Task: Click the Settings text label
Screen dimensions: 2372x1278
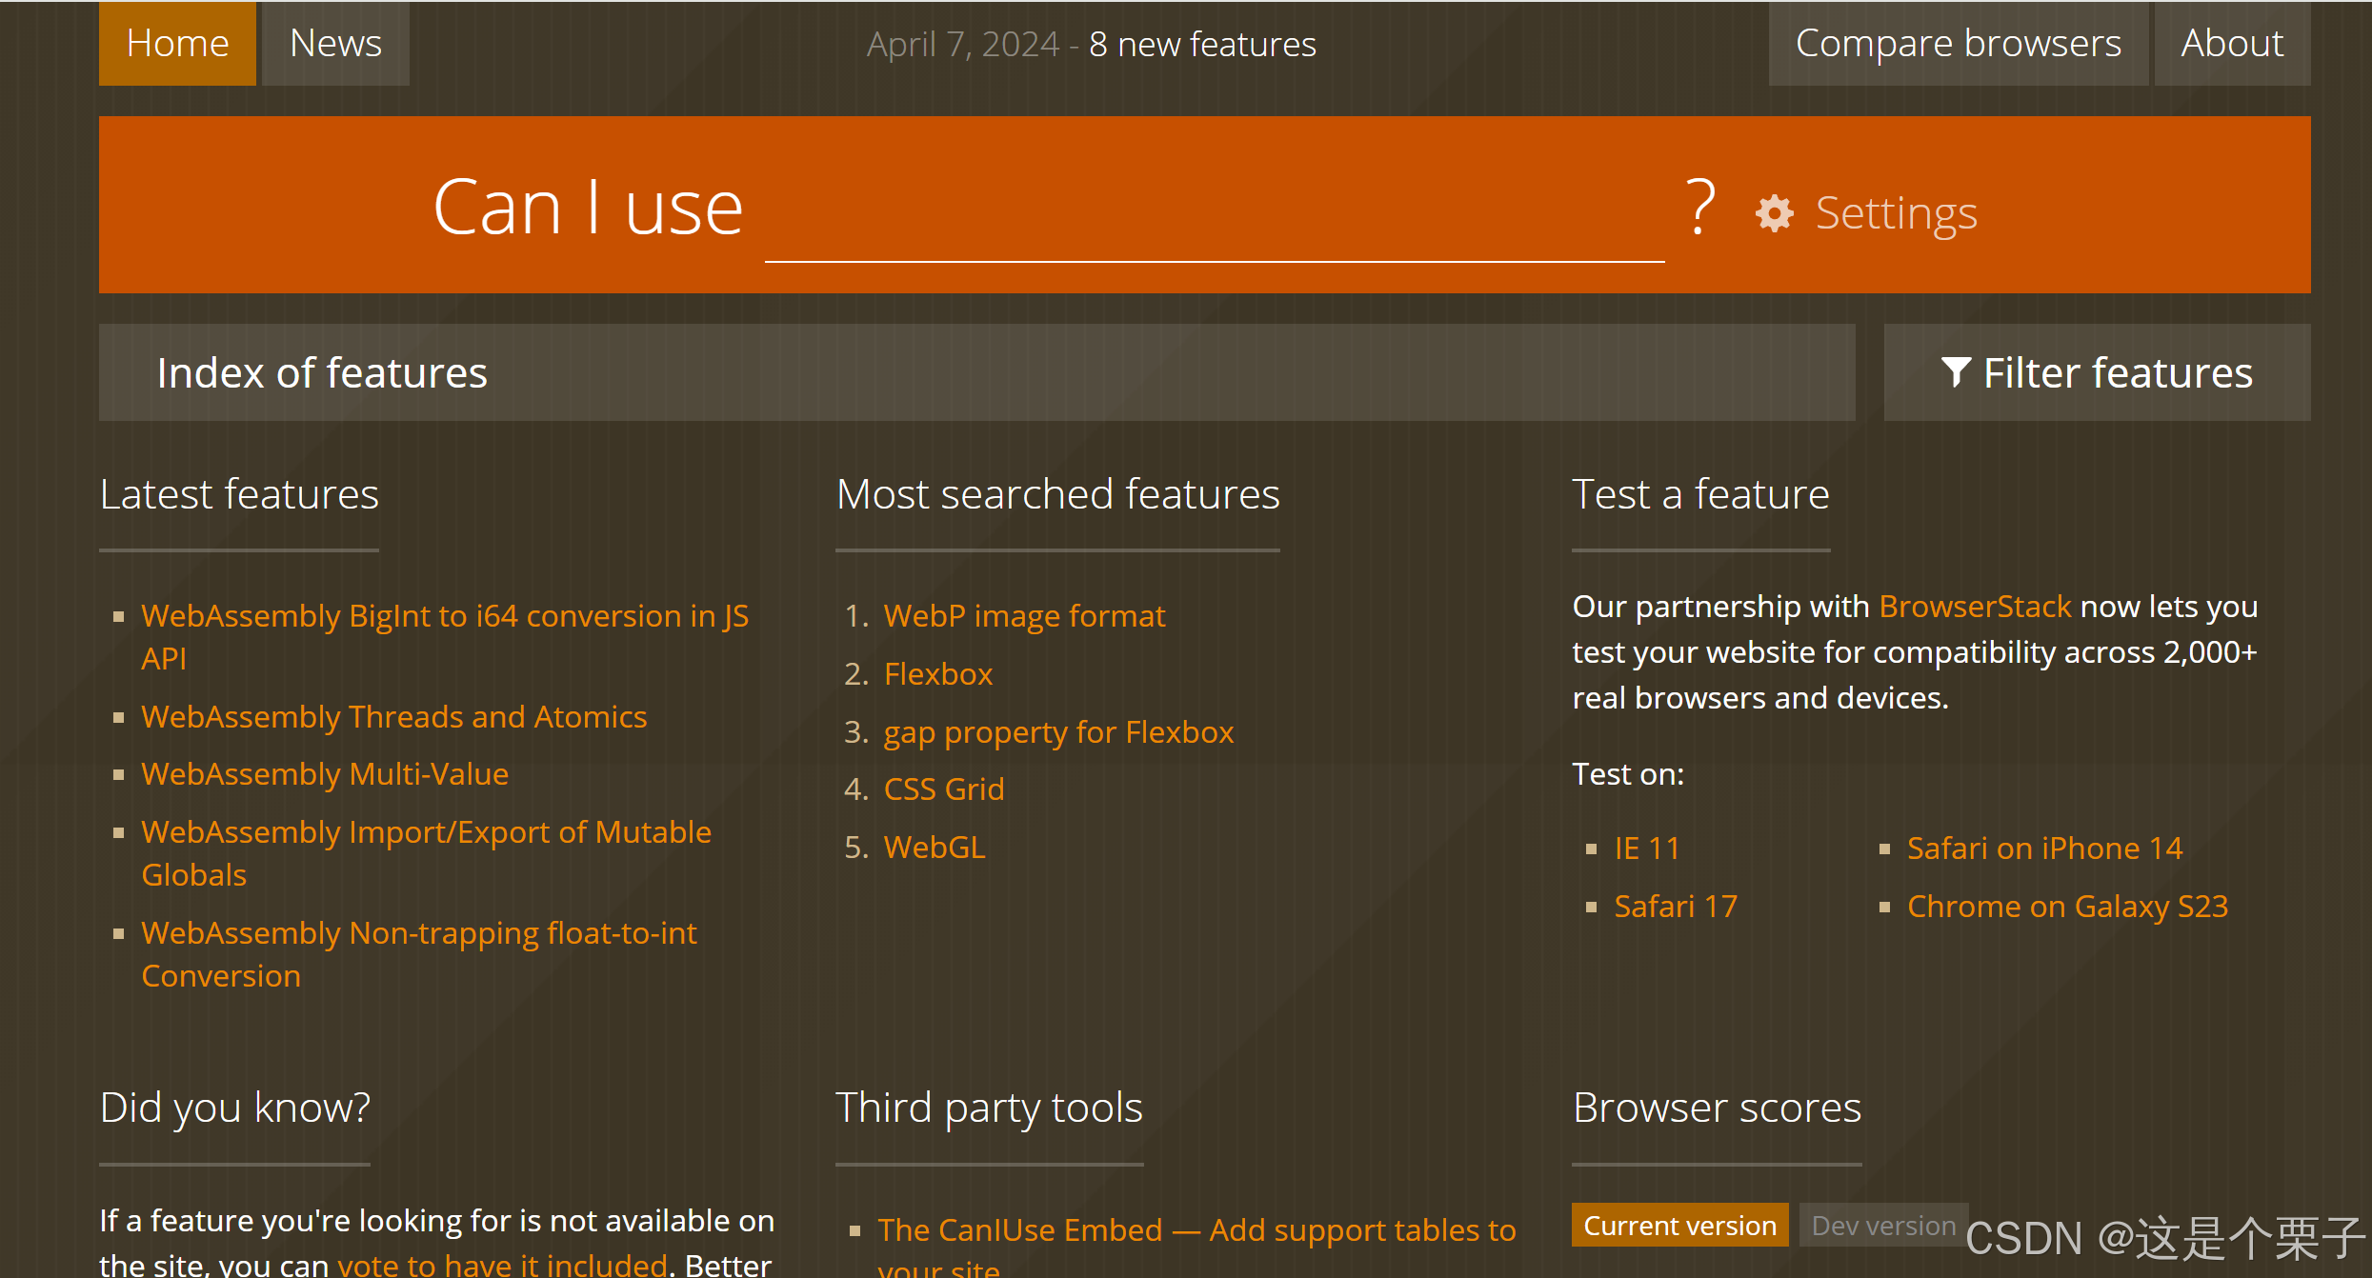Action: pyautogui.click(x=1896, y=213)
